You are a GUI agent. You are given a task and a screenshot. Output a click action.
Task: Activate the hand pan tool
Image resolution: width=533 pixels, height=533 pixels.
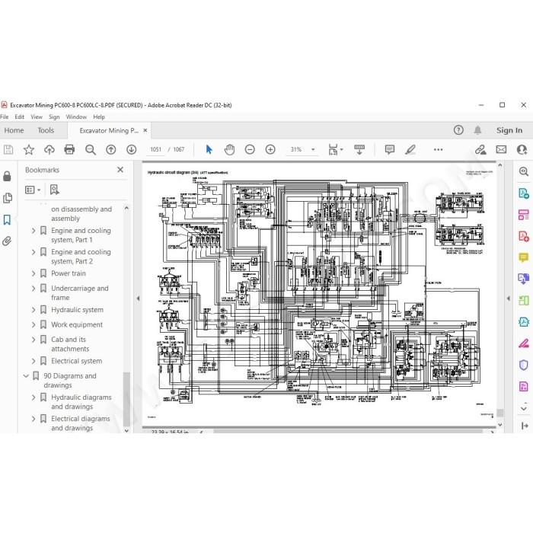(229, 149)
